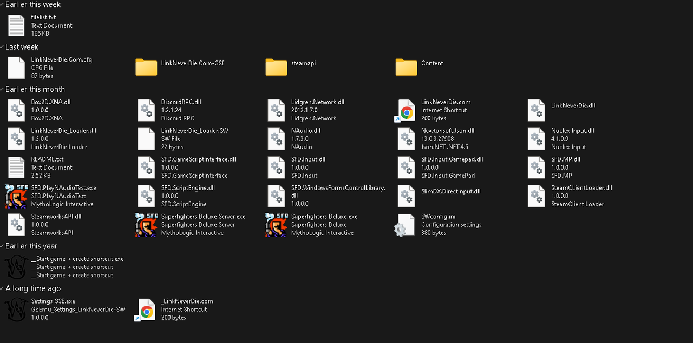The height and width of the screenshot is (343, 693).
Task: Select the SteamCLientLoader.dll icon
Action: [x=536, y=196]
